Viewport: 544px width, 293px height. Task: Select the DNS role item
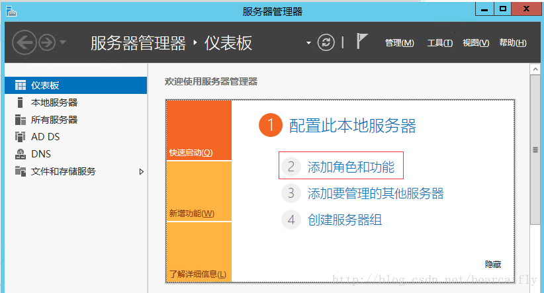tap(40, 154)
